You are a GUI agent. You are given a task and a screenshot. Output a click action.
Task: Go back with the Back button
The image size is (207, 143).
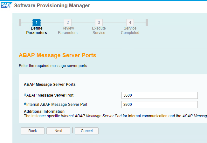(x=33, y=131)
